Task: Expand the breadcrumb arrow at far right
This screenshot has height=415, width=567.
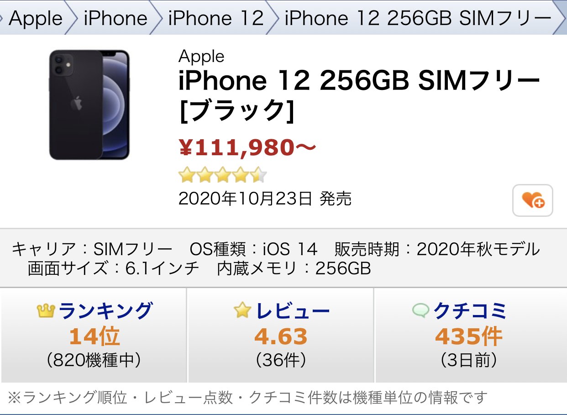Action: tap(561, 18)
